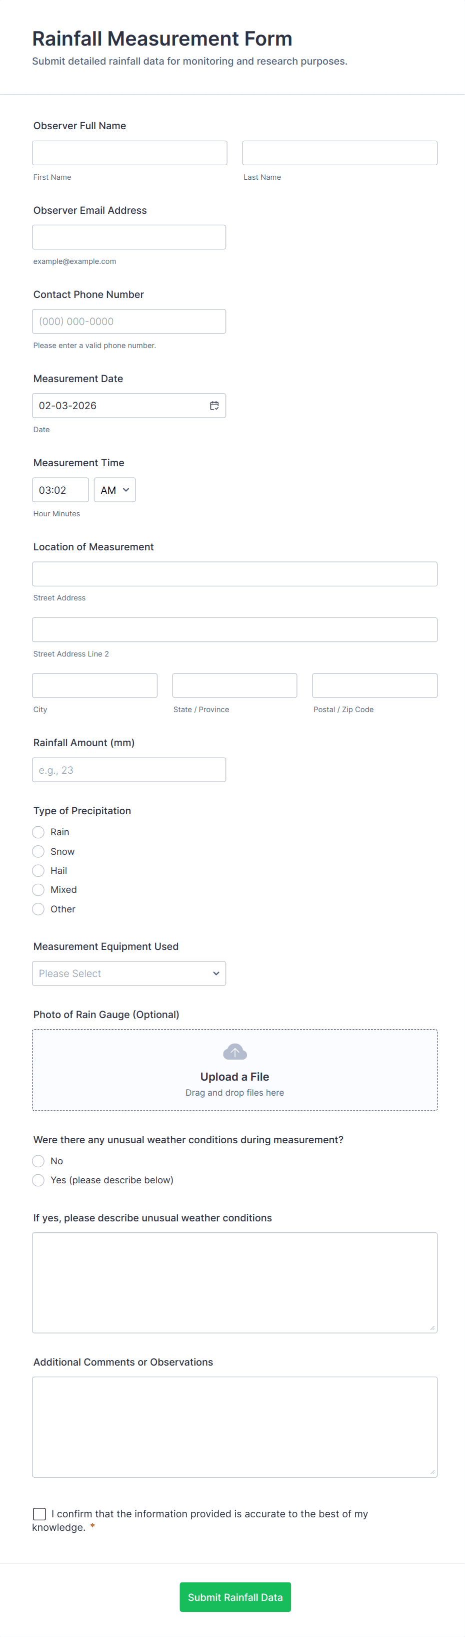The width and height of the screenshot is (465, 1637).
Task: Click into the Observer Email Address field
Action: click(x=129, y=237)
